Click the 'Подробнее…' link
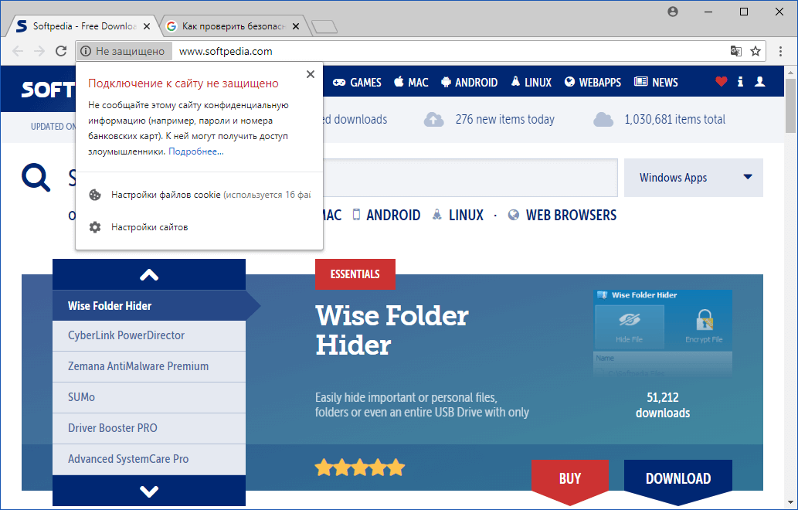This screenshot has width=798, height=510. point(196,151)
